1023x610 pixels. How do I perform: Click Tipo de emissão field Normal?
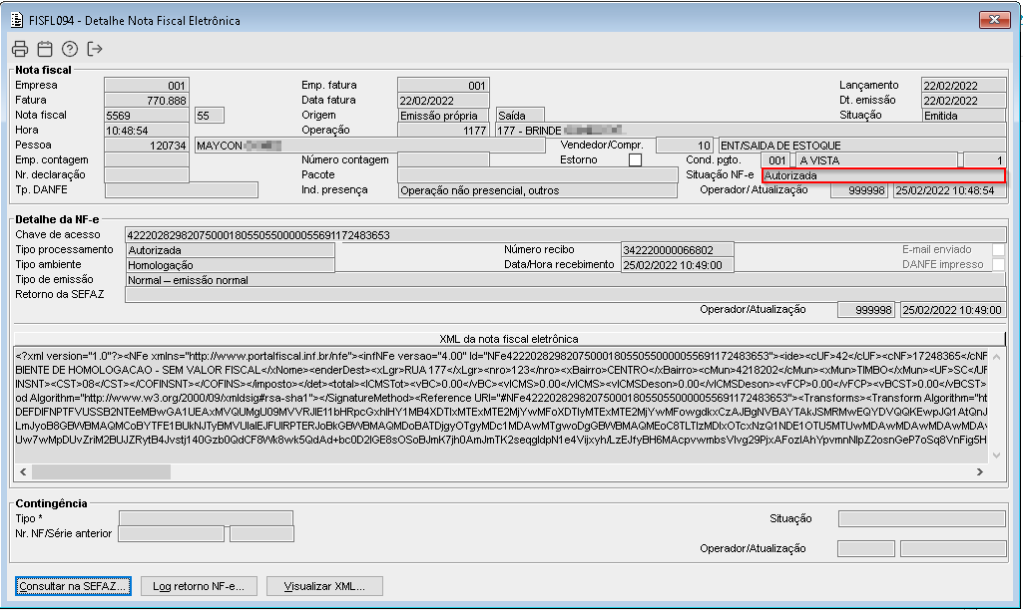point(566,280)
